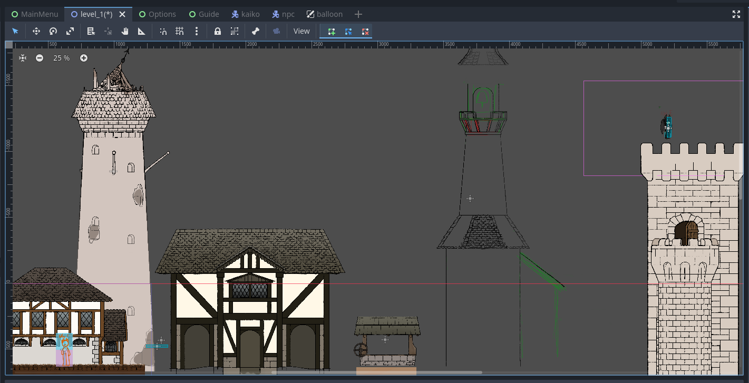Click the group selected nodes icon
Image resolution: width=749 pixels, height=383 pixels.
point(235,31)
